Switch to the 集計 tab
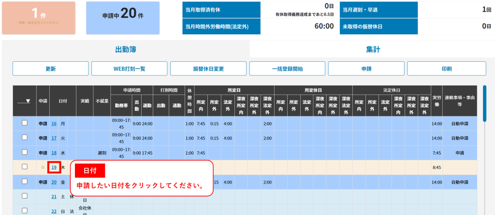 pos(372,49)
